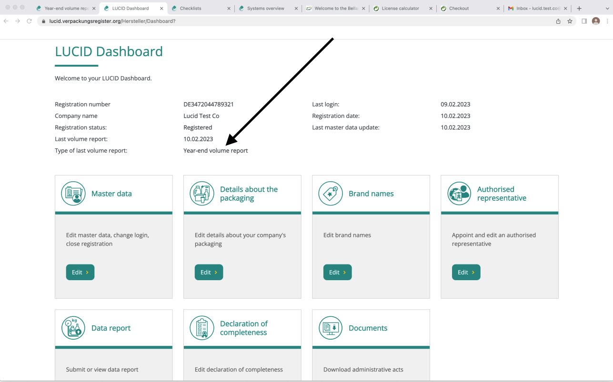
Task: Click the Data report card title
Action: [x=111, y=328]
